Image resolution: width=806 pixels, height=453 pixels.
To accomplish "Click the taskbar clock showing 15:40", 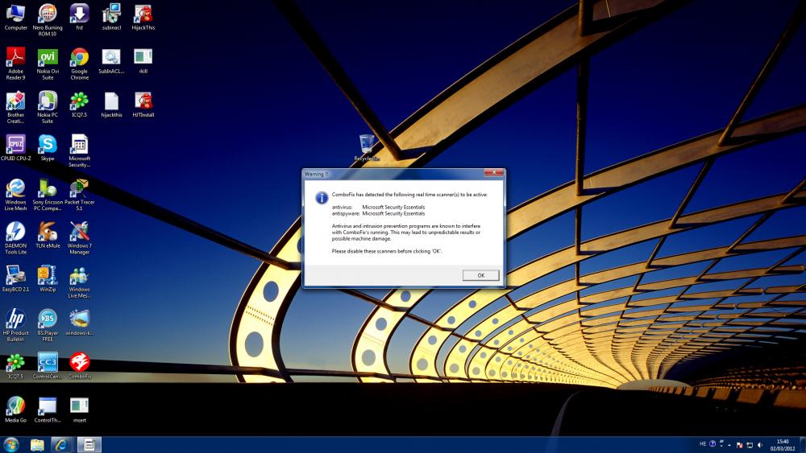I will 782,444.
